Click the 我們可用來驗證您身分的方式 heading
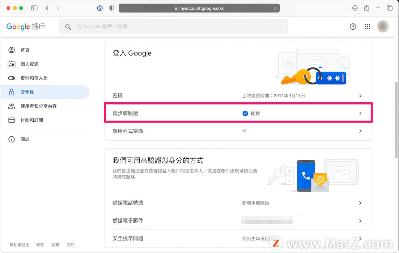Viewport: 399px width, 253px height. click(158, 160)
